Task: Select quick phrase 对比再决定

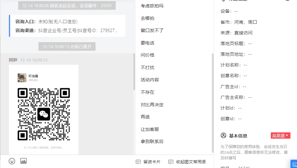Action: [x=152, y=105]
